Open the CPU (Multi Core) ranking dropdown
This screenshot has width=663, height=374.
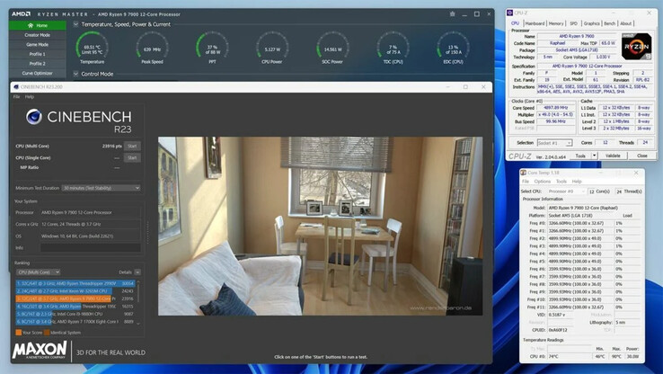click(x=39, y=272)
